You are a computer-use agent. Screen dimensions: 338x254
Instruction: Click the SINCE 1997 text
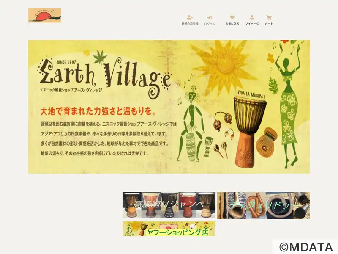67,62
